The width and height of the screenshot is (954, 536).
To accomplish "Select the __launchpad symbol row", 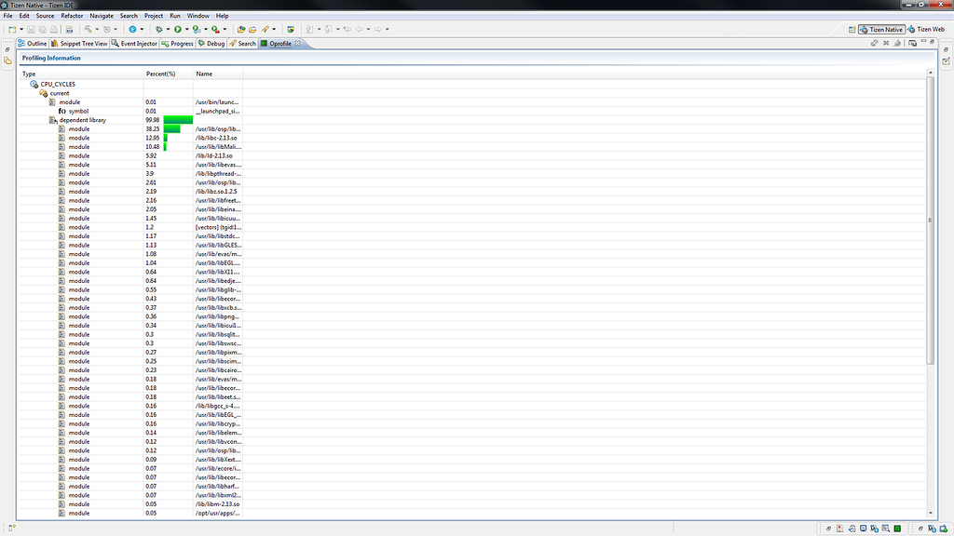I will point(130,112).
